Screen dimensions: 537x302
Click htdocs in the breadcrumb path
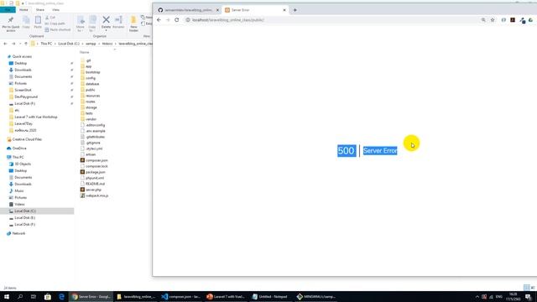point(107,44)
